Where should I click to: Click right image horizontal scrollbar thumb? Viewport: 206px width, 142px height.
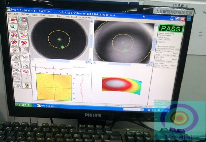[120, 64]
